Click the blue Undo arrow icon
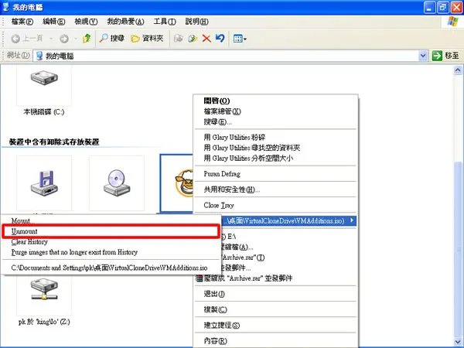The height and width of the screenshot is (348, 464). (x=220, y=38)
